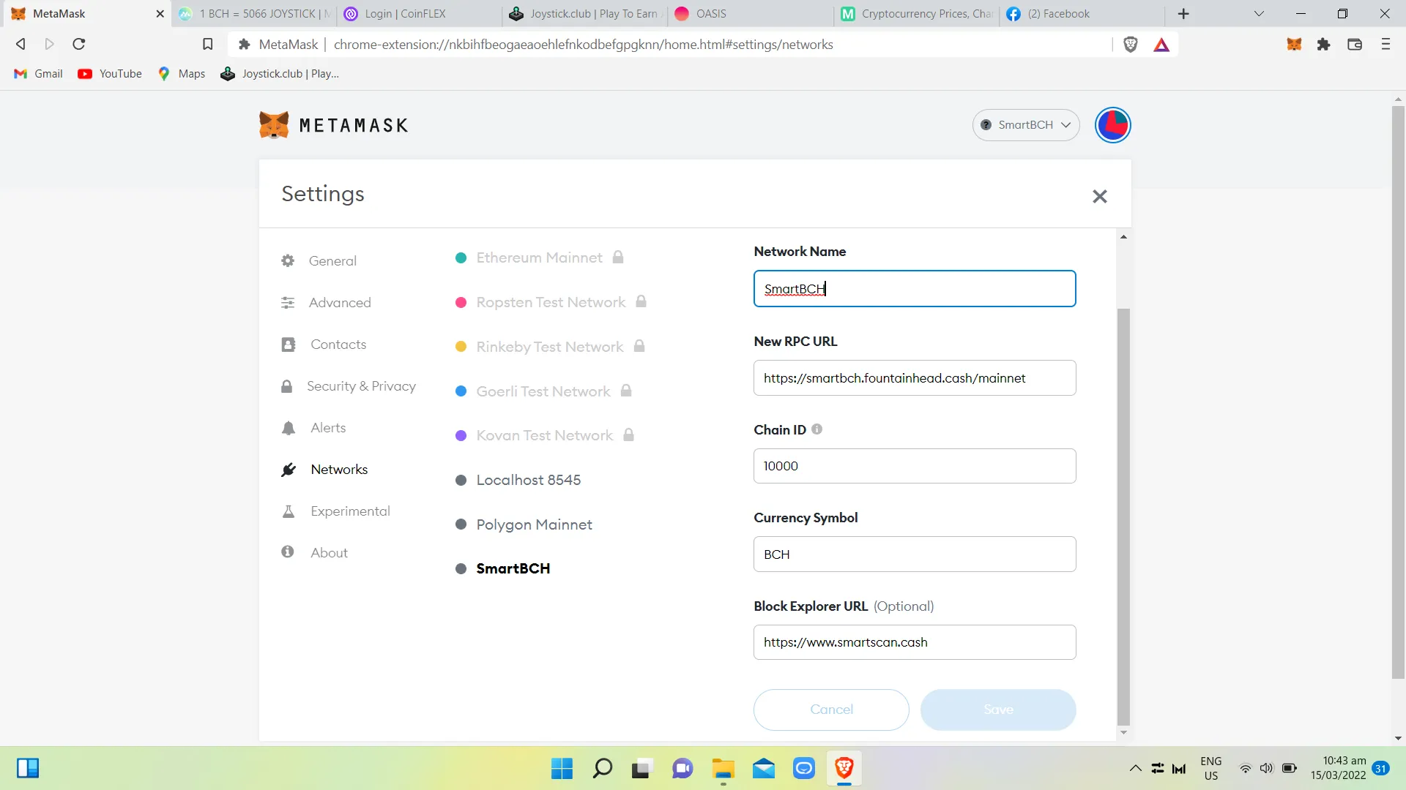Reload the current page

[x=79, y=45]
